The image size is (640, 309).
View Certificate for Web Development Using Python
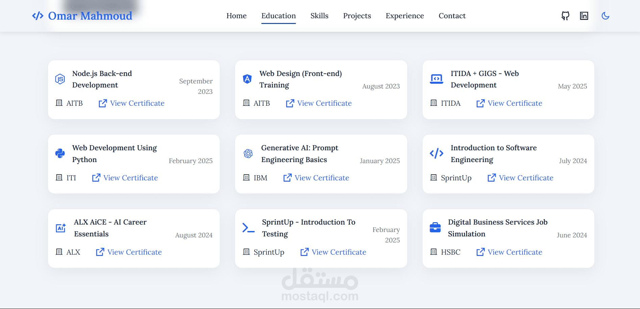125,178
